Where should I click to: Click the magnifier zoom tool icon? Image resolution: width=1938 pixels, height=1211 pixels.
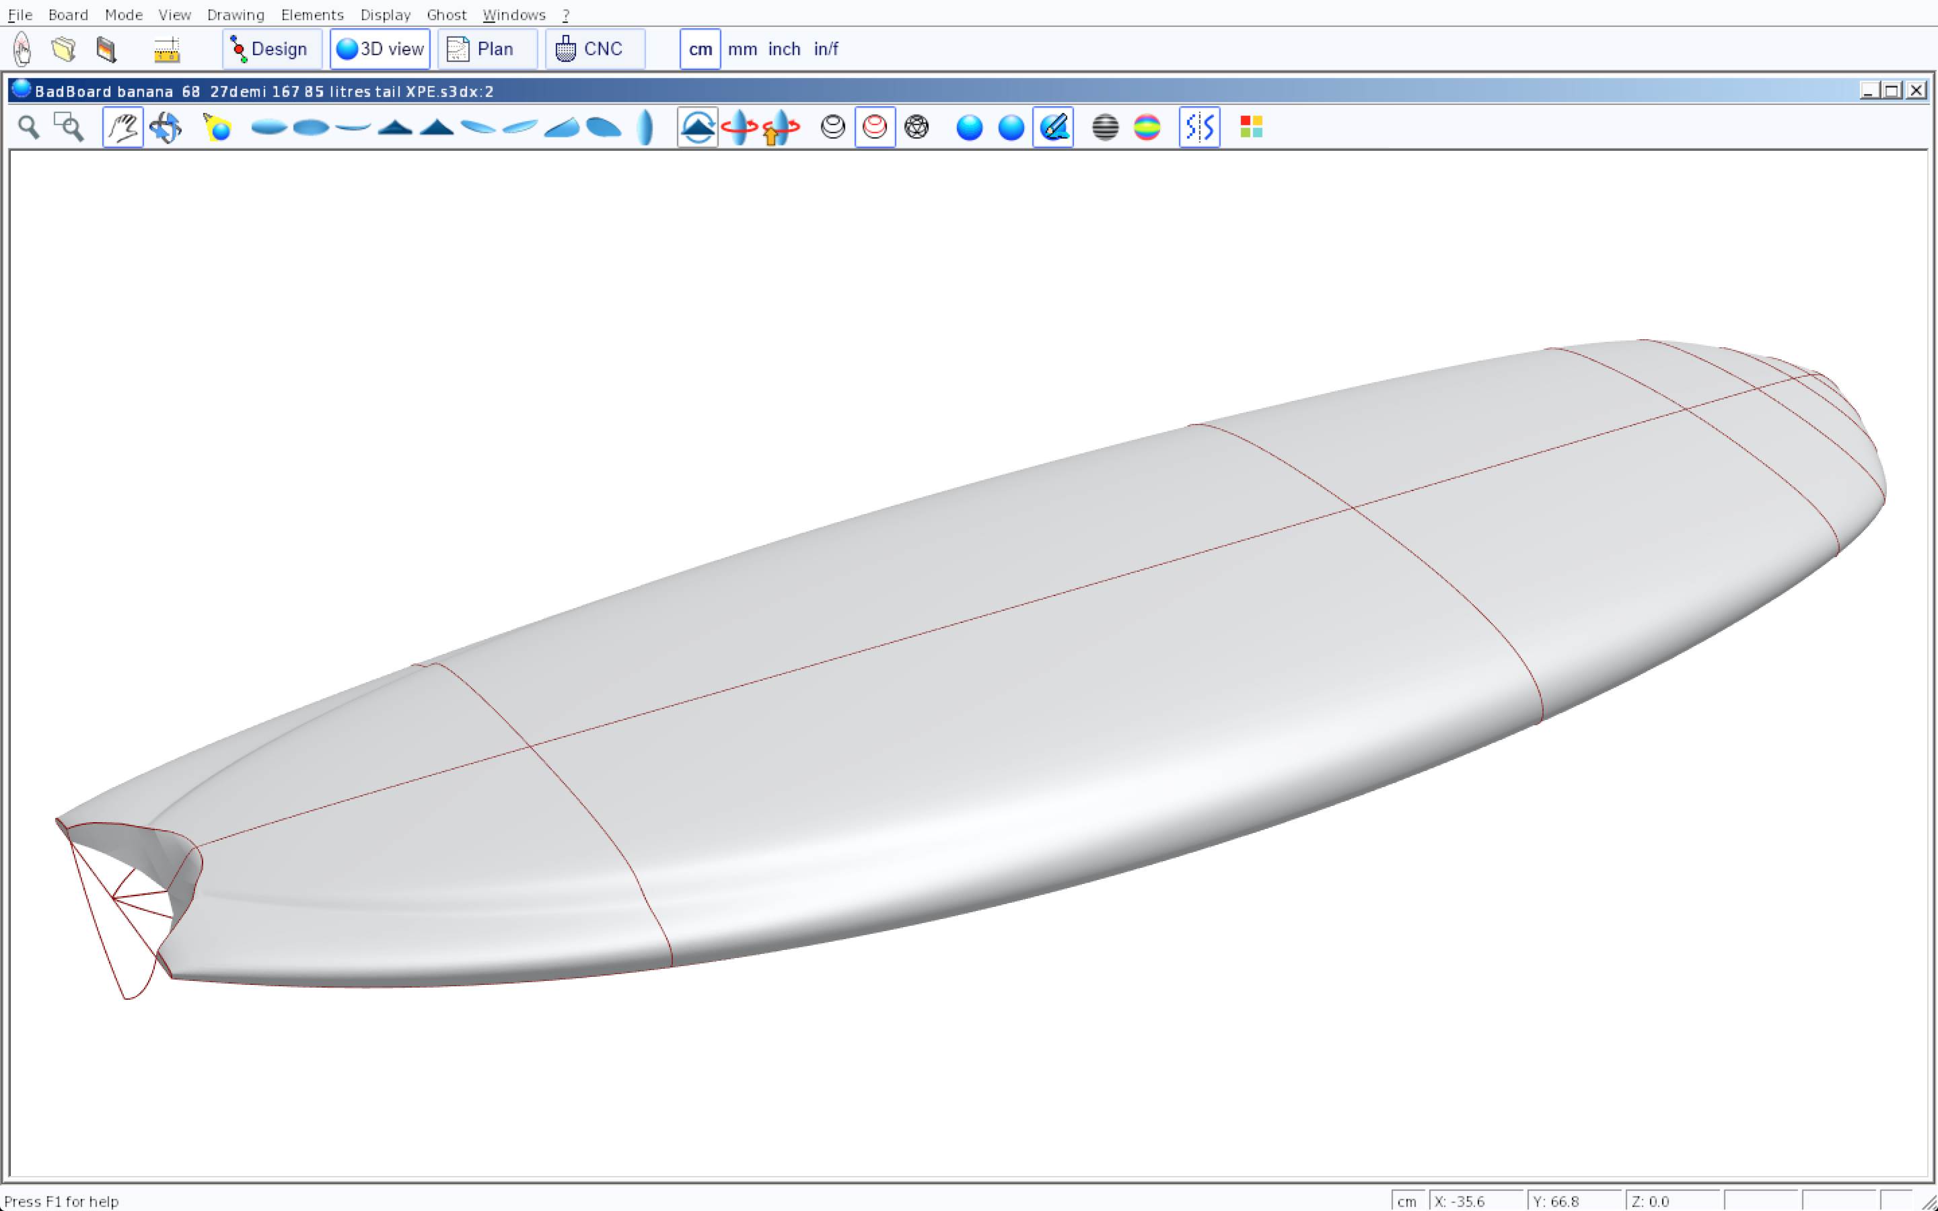pos(29,127)
